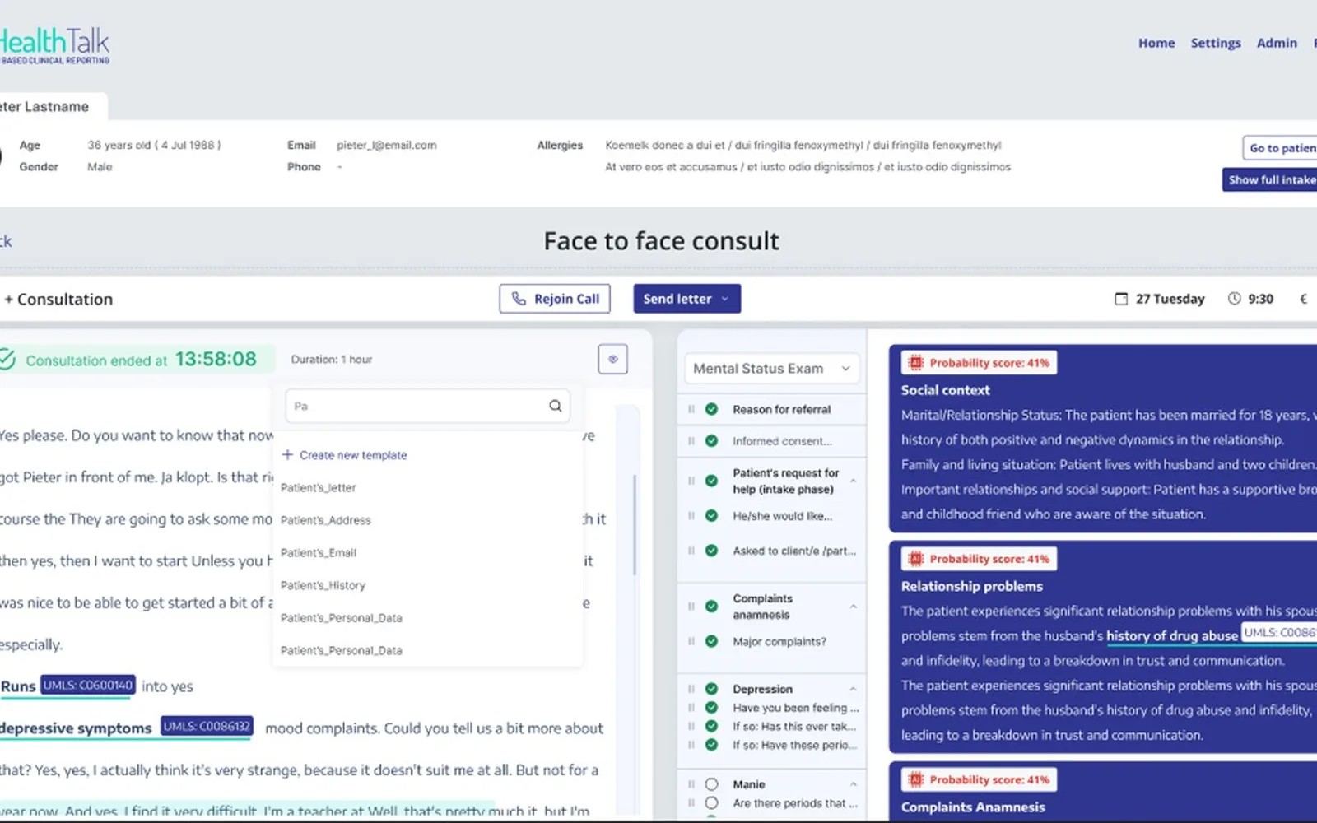This screenshot has height=823, width=1317.
Task: Toggle the Depression check circle
Action: [x=712, y=689]
